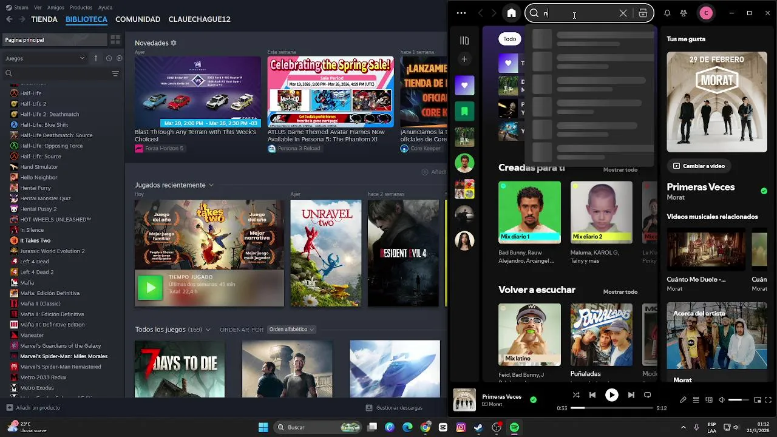Image resolution: width=777 pixels, height=437 pixels.
Task: Open the Productos menu in Steam
Action: point(81,7)
